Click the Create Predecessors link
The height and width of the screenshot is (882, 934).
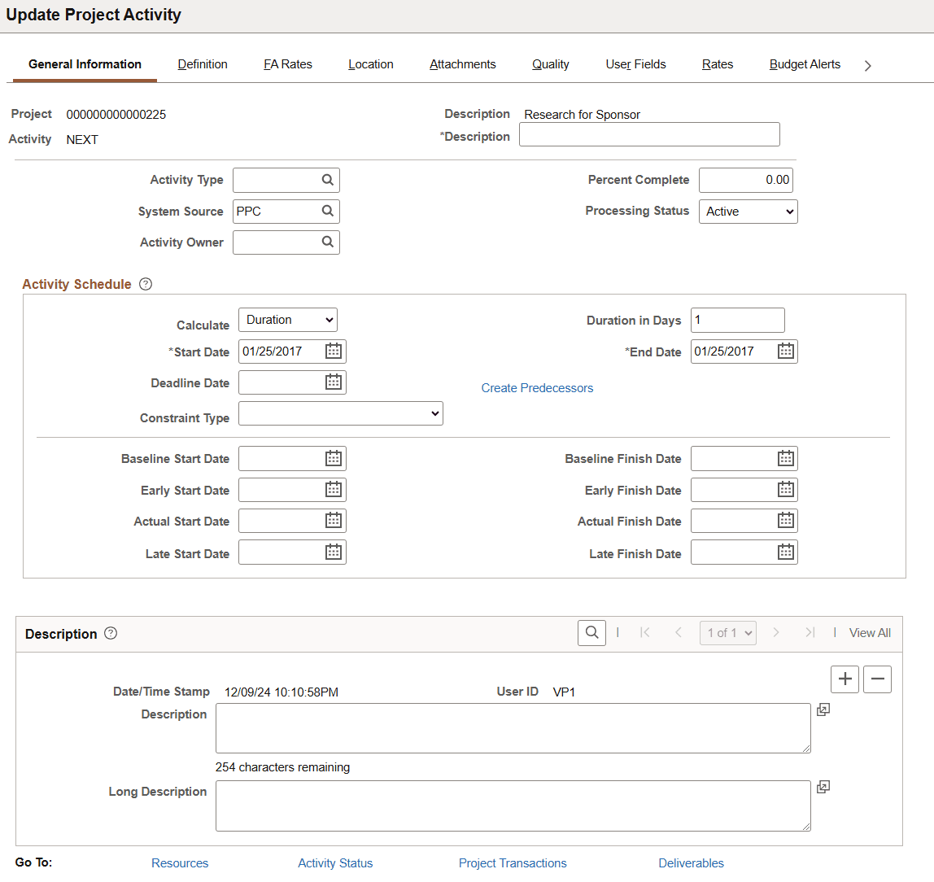point(537,388)
